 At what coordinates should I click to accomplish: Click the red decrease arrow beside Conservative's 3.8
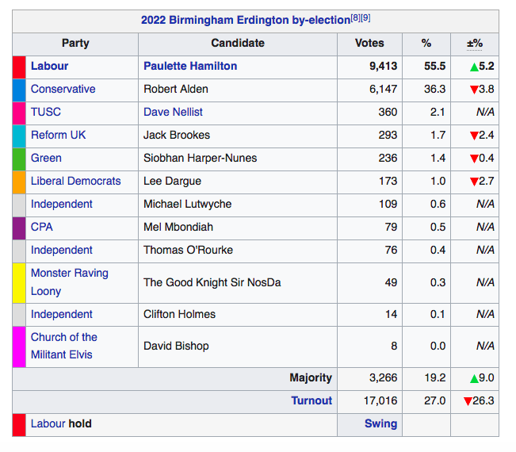(x=473, y=90)
